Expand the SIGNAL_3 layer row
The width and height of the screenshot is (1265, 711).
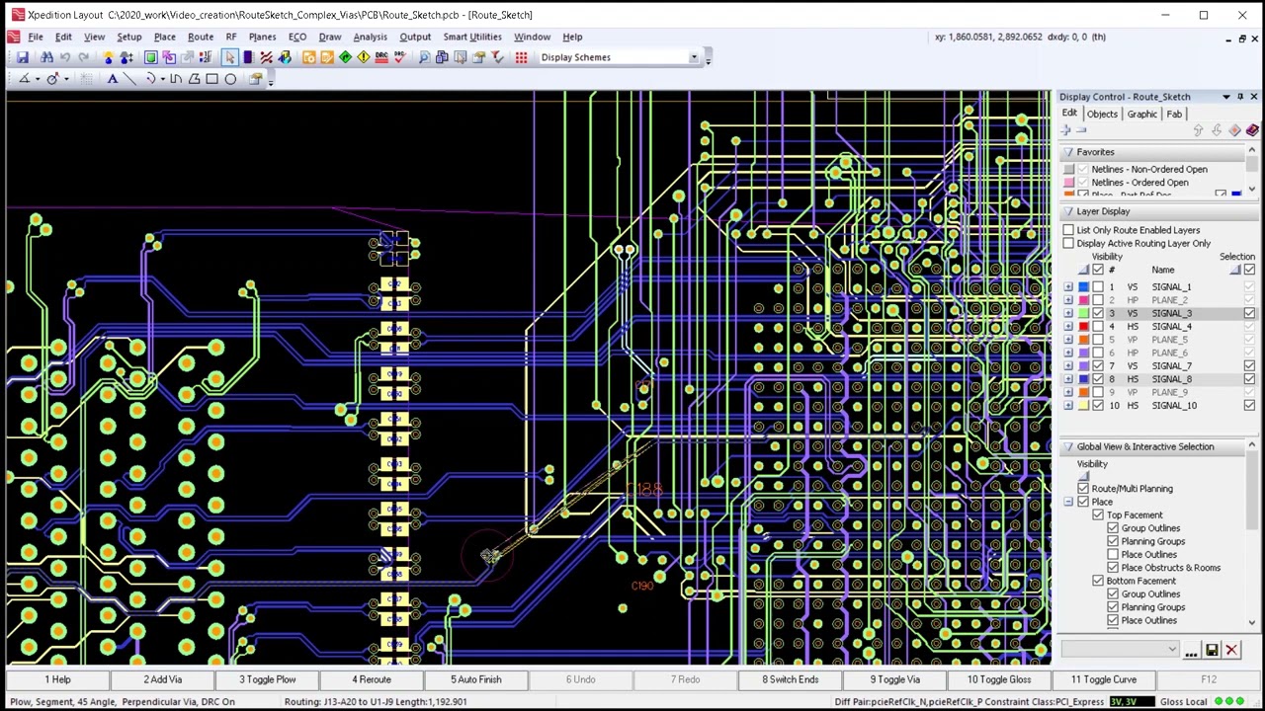click(1068, 313)
